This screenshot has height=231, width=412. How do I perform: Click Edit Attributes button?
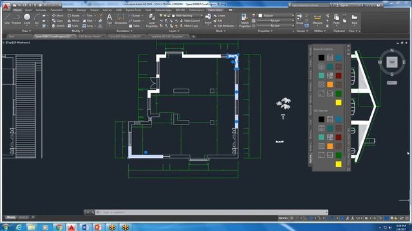point(225,26)
